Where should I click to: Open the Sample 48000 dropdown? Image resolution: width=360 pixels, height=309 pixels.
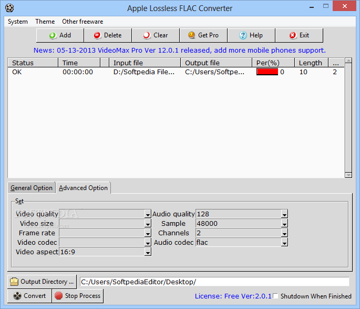[284, 224]
